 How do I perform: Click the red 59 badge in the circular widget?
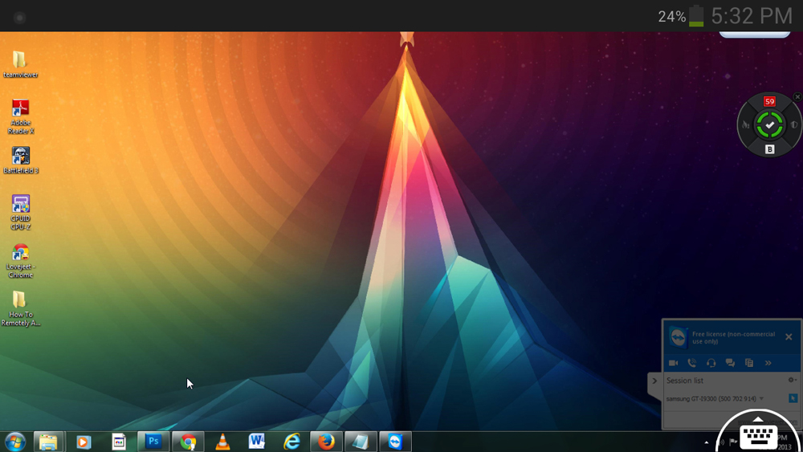[770, 101]
